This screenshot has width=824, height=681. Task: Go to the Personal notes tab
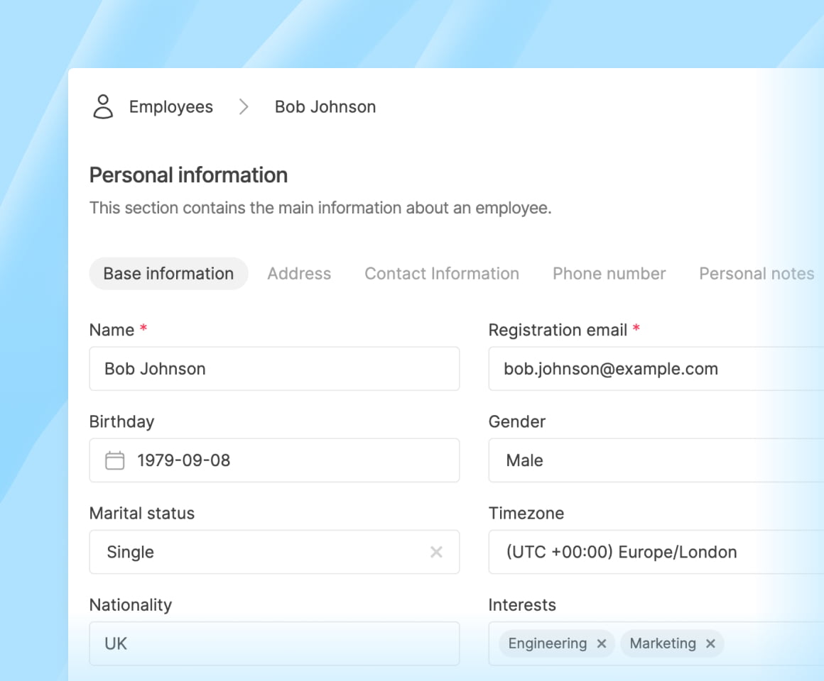tap(756, 274)
